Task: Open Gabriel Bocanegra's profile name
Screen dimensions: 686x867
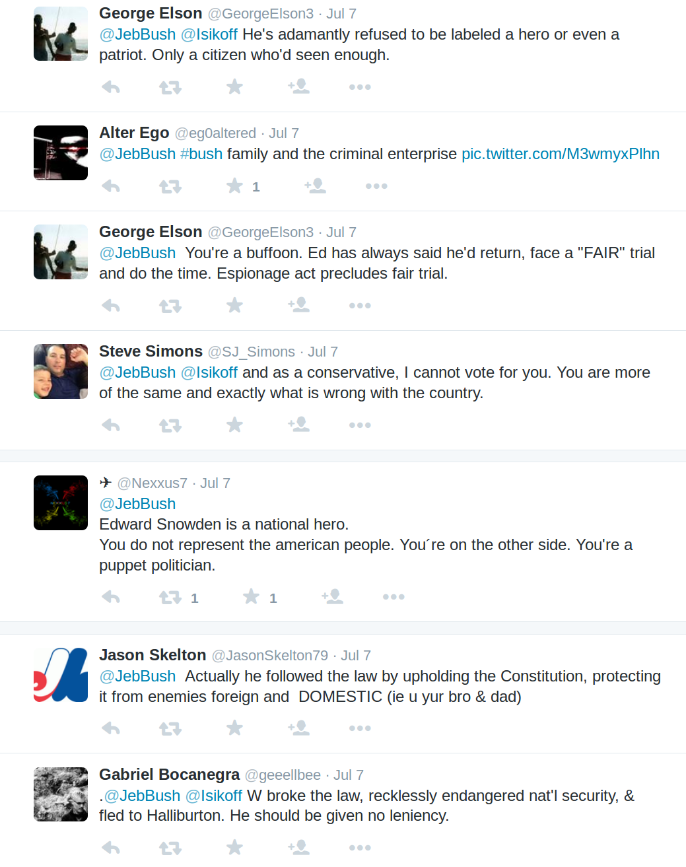Action: pyautogui.click(x=169, y=775)
